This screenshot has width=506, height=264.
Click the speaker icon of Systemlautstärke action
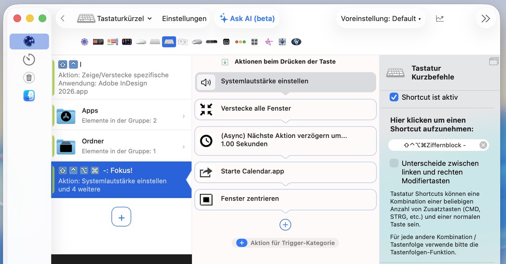pyautogui.click(x=206, y=82)
